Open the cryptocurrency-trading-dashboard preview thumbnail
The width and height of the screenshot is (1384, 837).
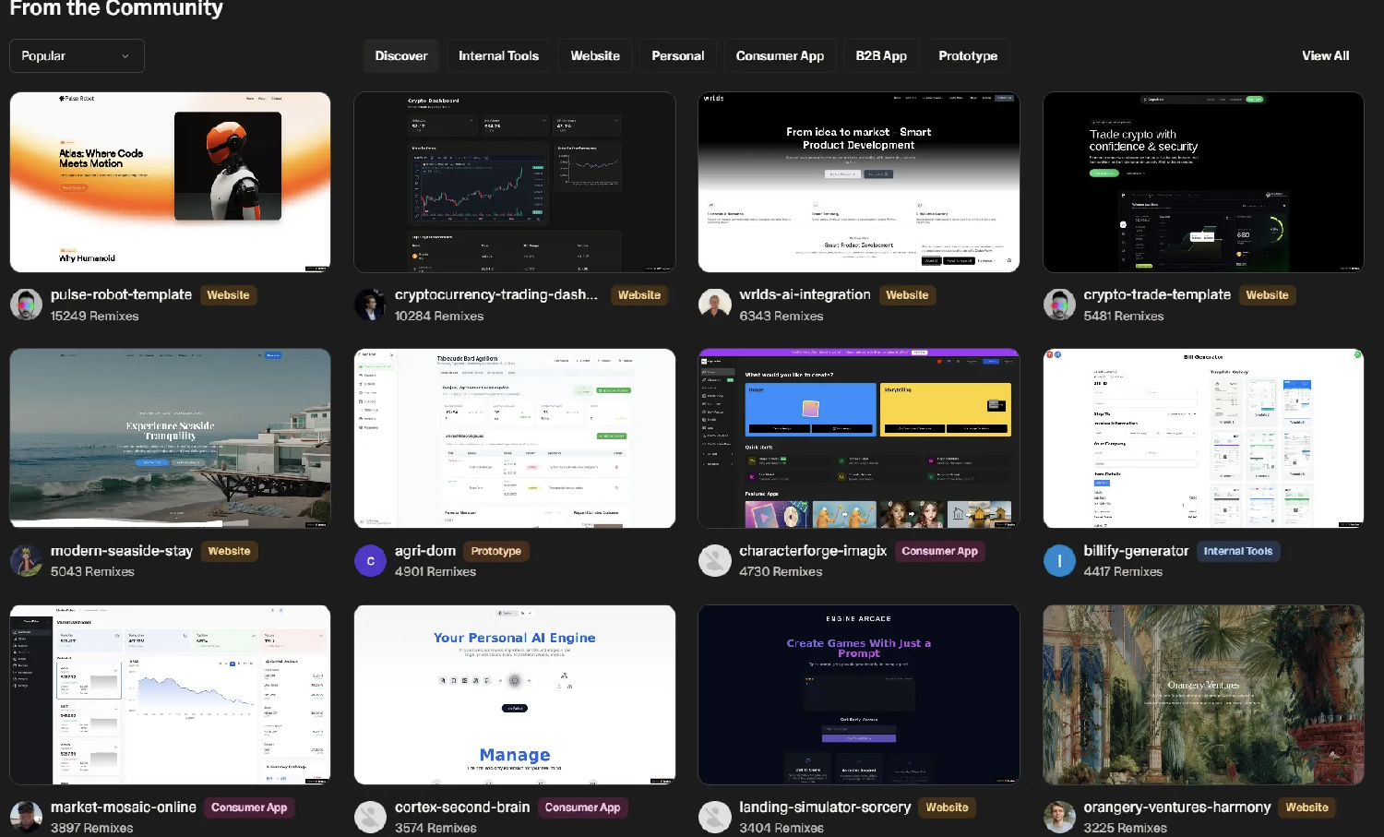[x=515, y=182]
